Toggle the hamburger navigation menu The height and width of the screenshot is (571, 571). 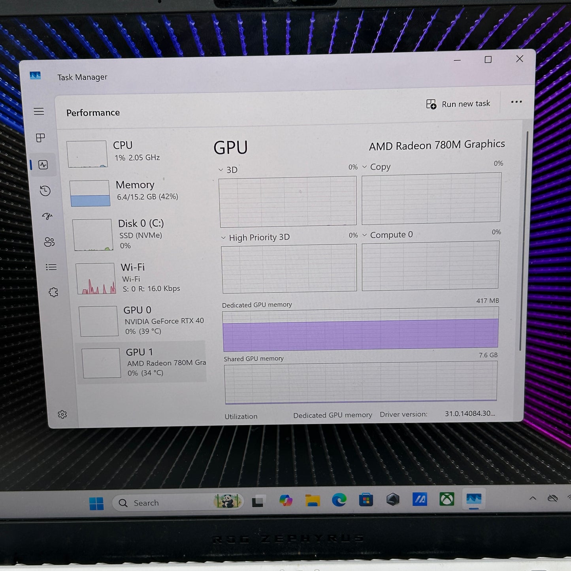tap(39, 111)
